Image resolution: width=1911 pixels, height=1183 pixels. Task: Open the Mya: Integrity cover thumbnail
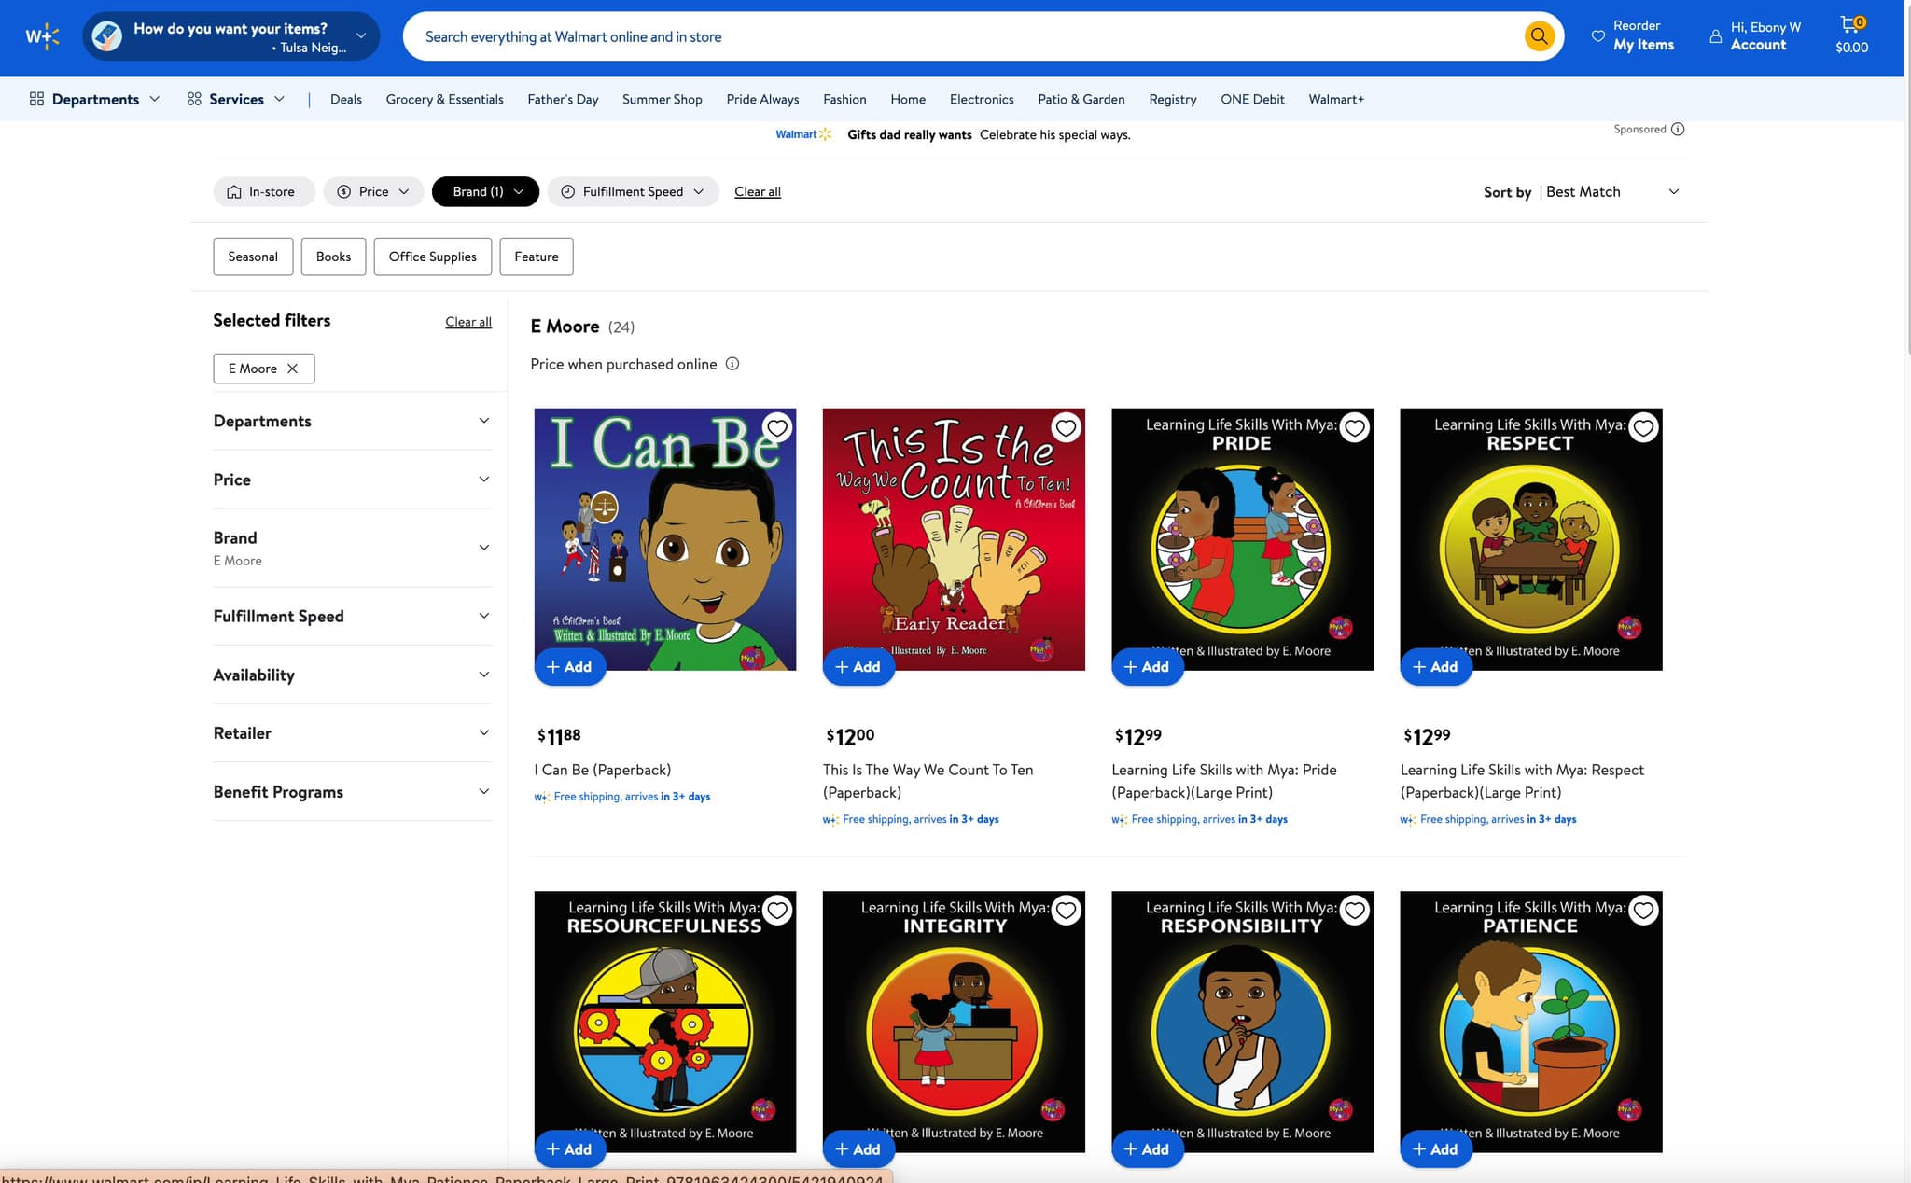click(954, 1022)
